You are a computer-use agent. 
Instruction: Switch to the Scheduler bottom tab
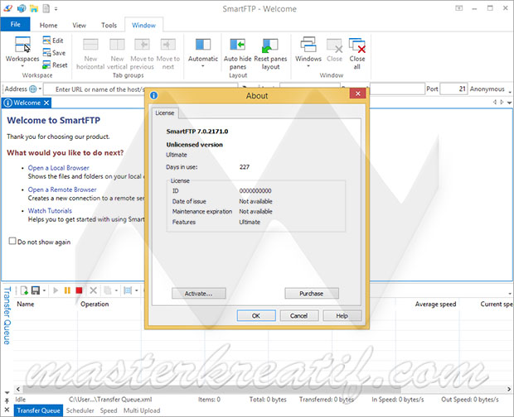click(80, 410)
